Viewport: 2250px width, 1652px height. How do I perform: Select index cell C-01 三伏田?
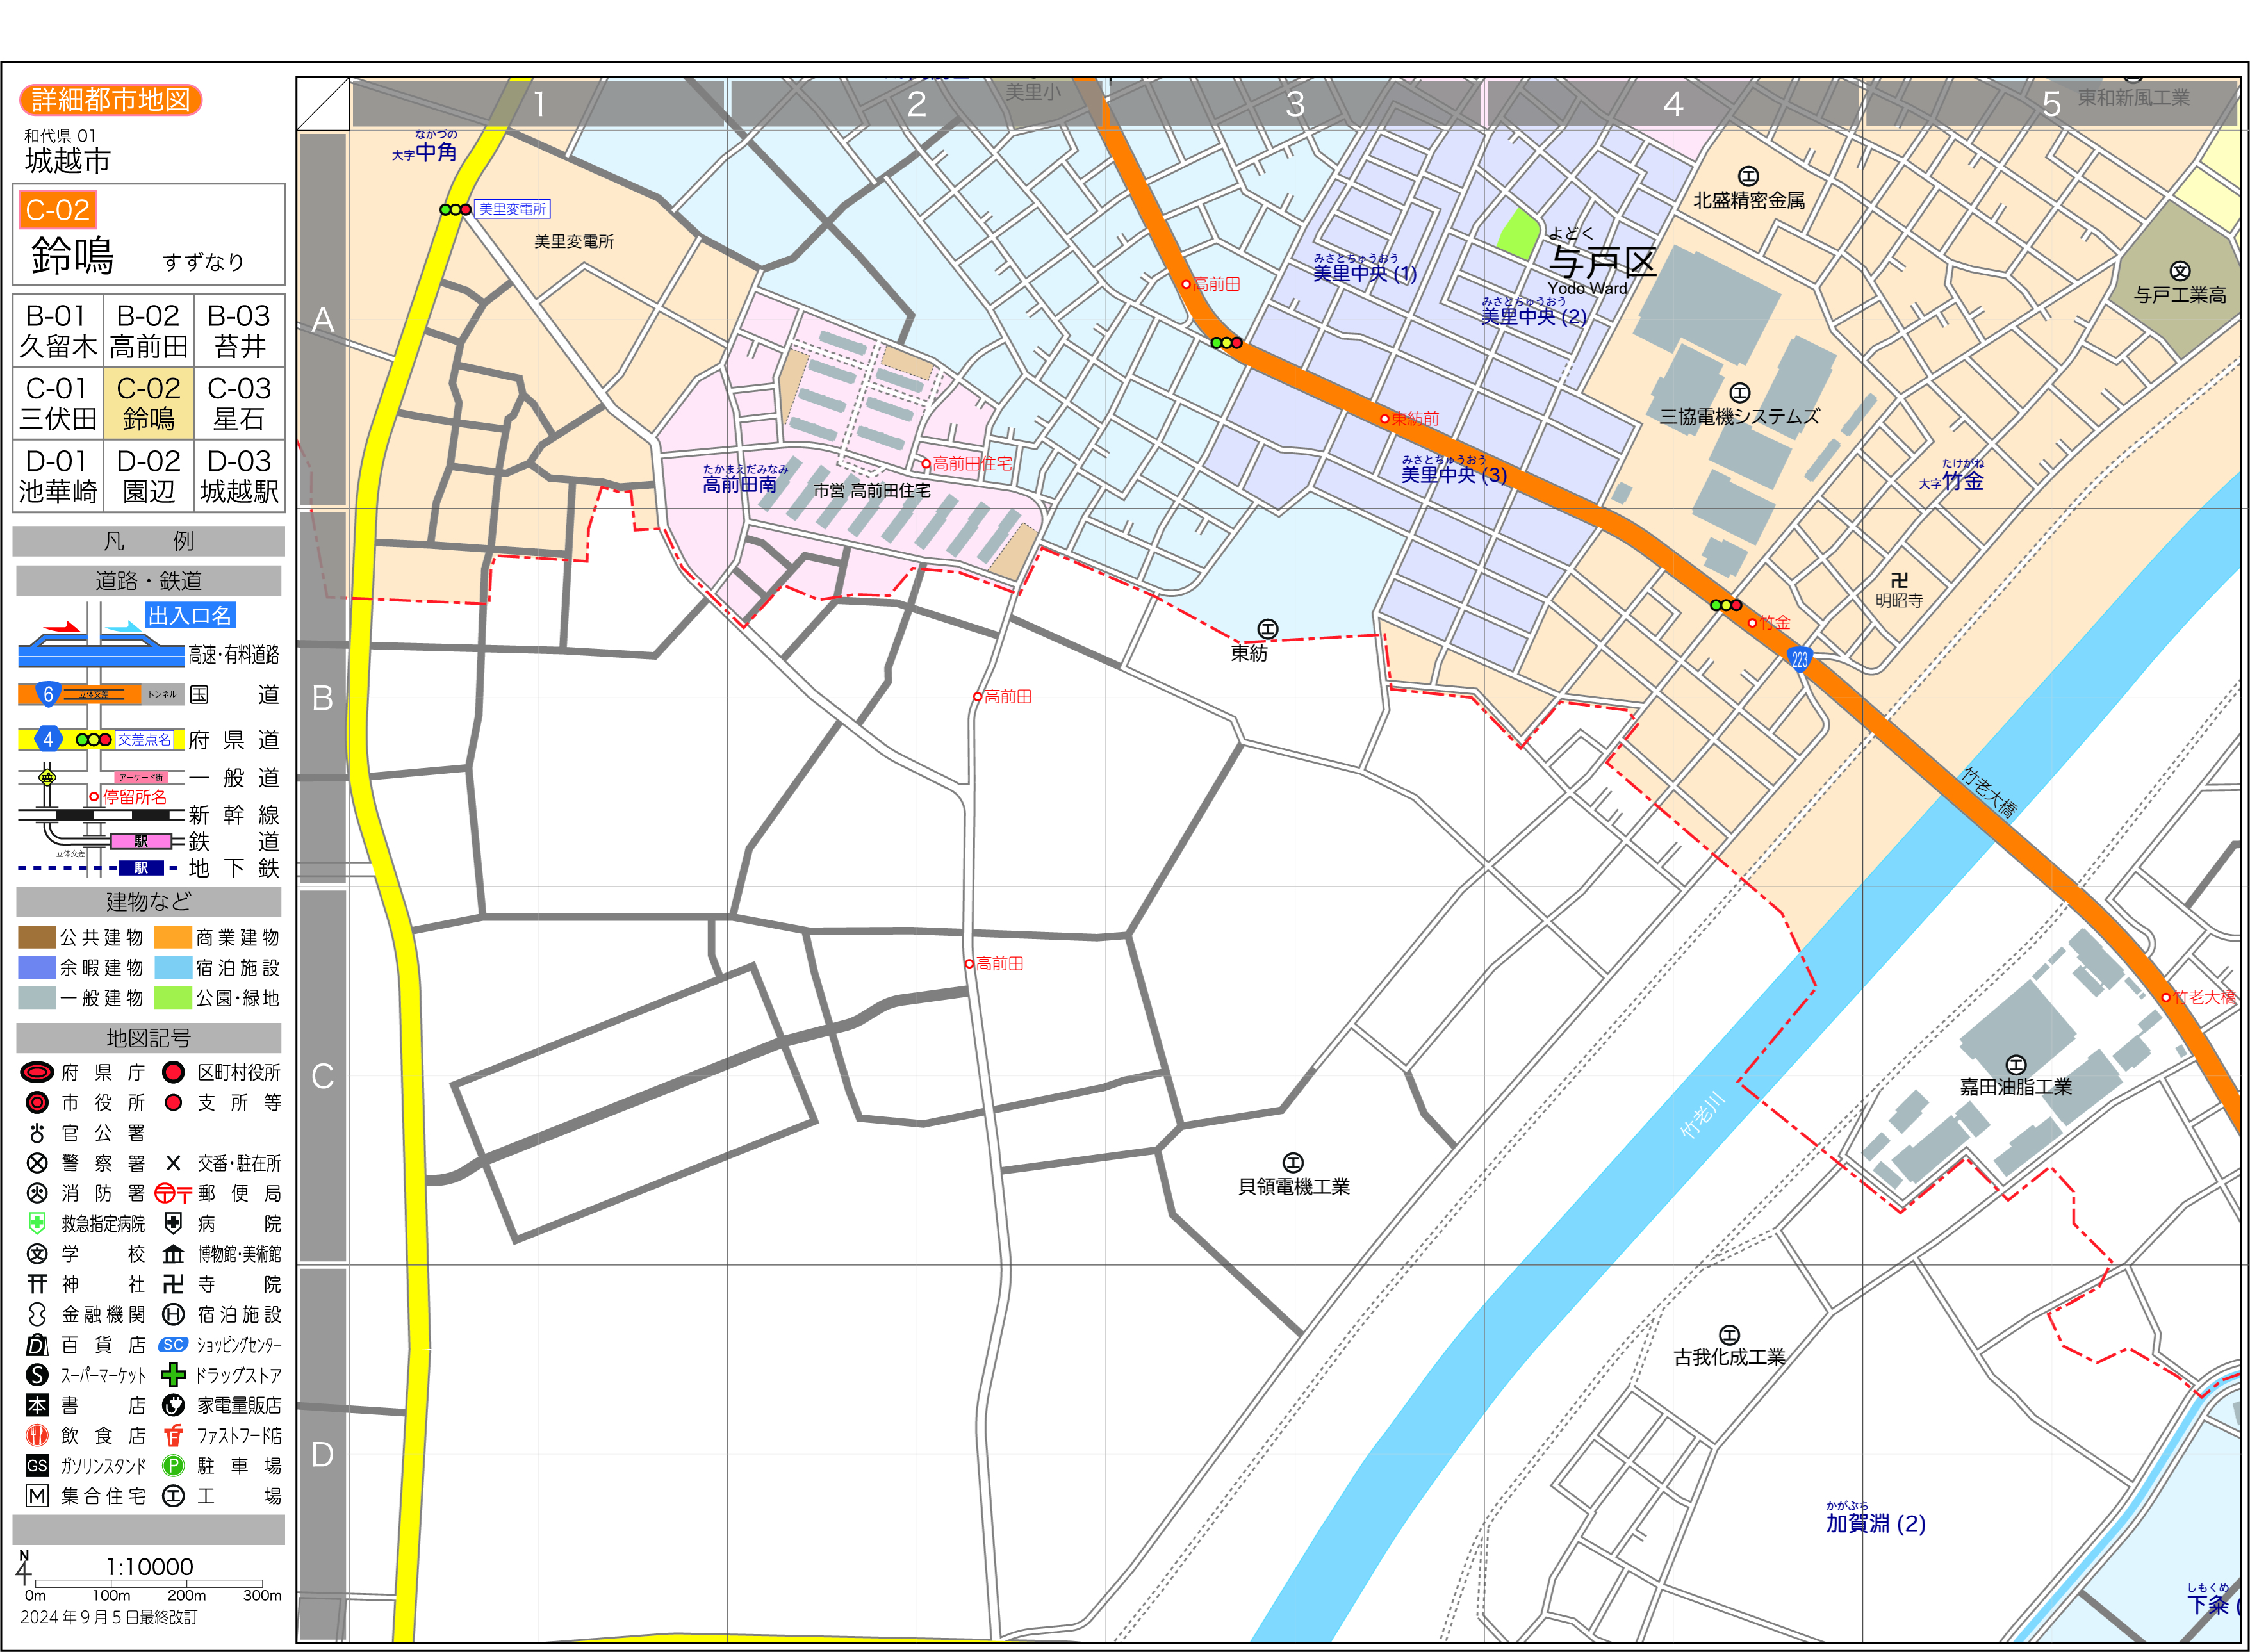(x=57, y=403)
